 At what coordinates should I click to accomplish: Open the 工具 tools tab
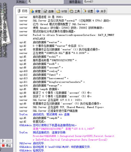click(x=75, y=11)
